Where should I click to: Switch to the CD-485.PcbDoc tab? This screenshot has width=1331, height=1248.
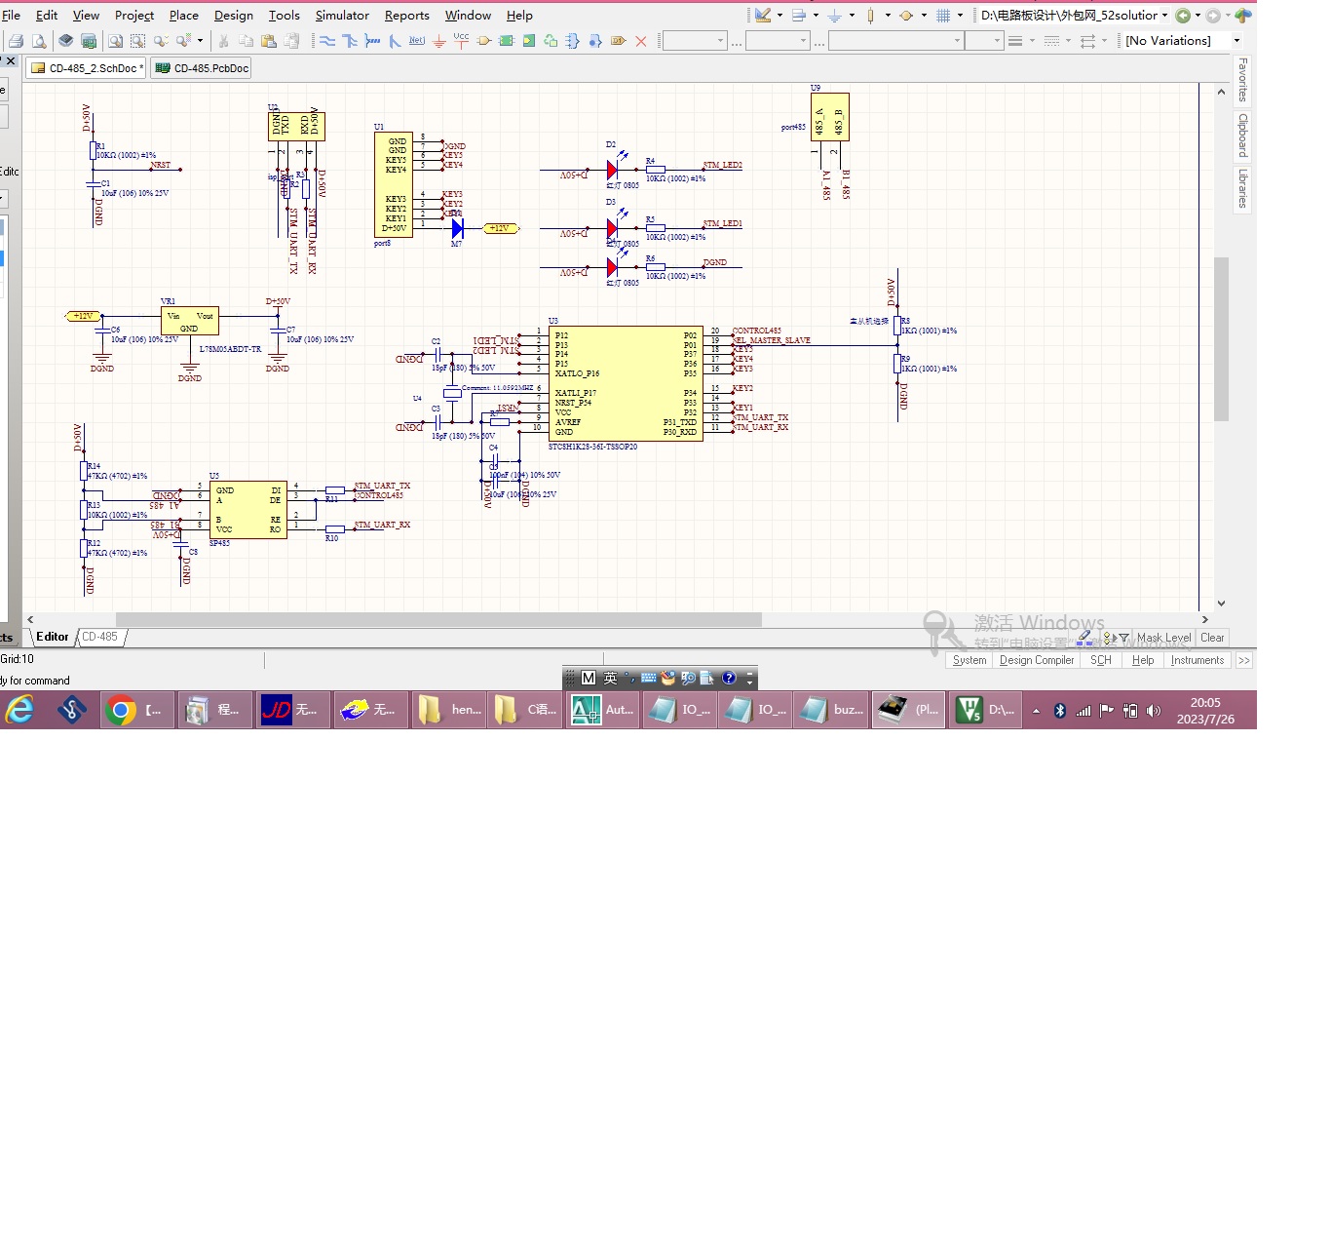coord(202,68)
